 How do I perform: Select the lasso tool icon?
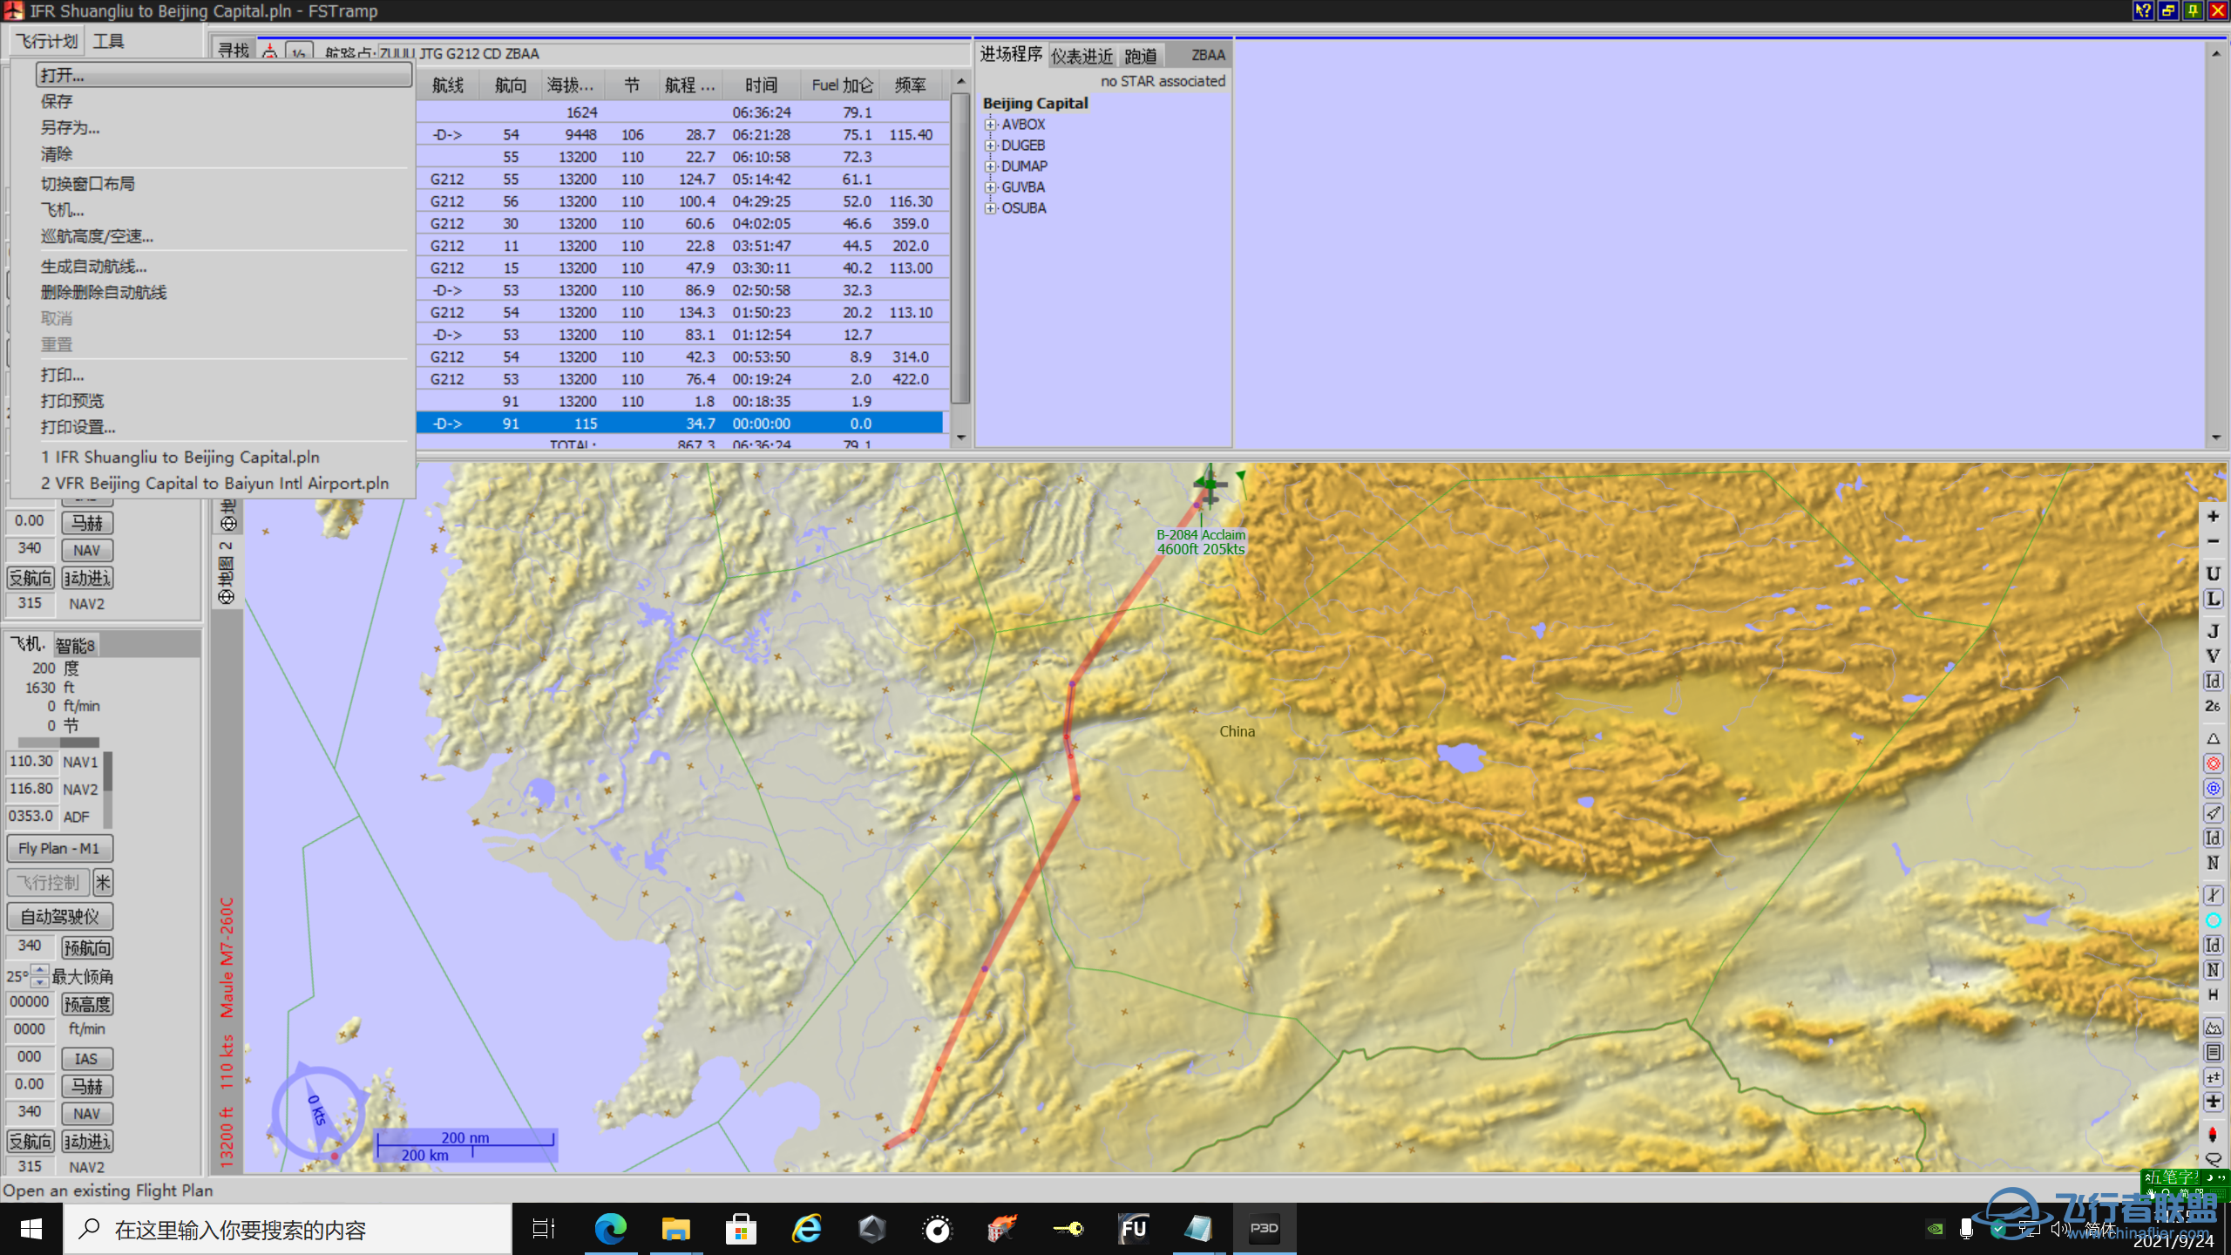click(2213, 1159)
